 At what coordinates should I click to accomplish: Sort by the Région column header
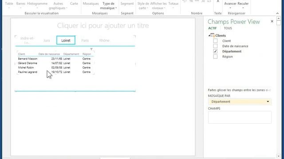click(87, 54)
